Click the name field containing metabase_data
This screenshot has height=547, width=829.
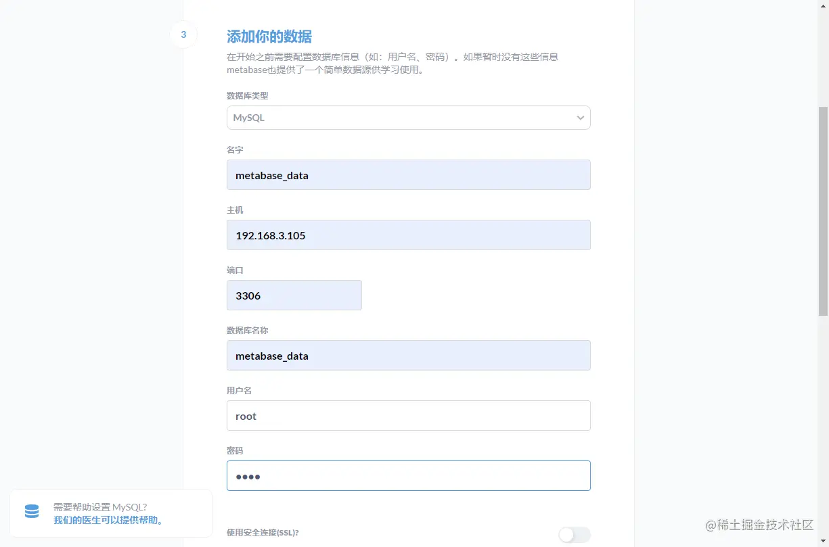tap(408, 175)
